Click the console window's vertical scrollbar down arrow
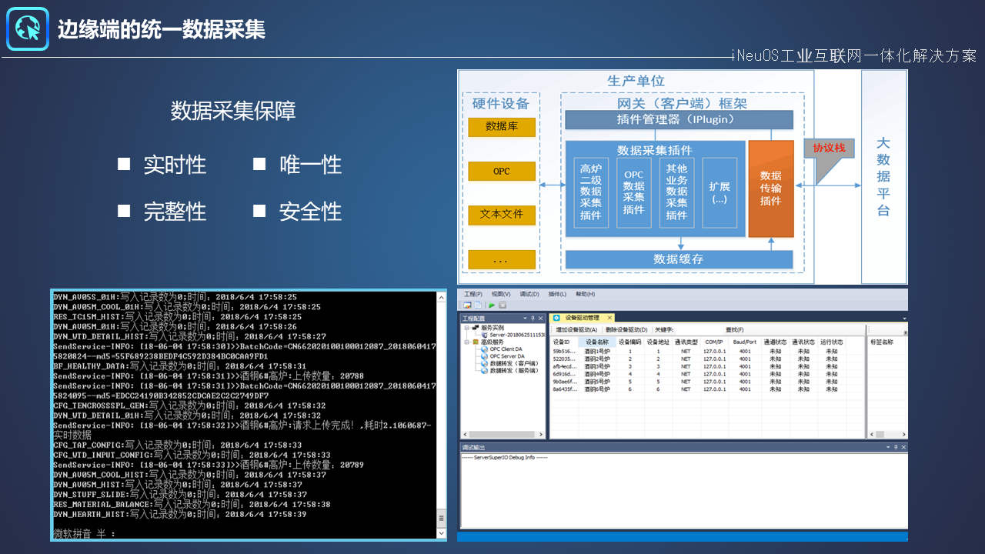985x554 pixels. (x=441, y=534)
